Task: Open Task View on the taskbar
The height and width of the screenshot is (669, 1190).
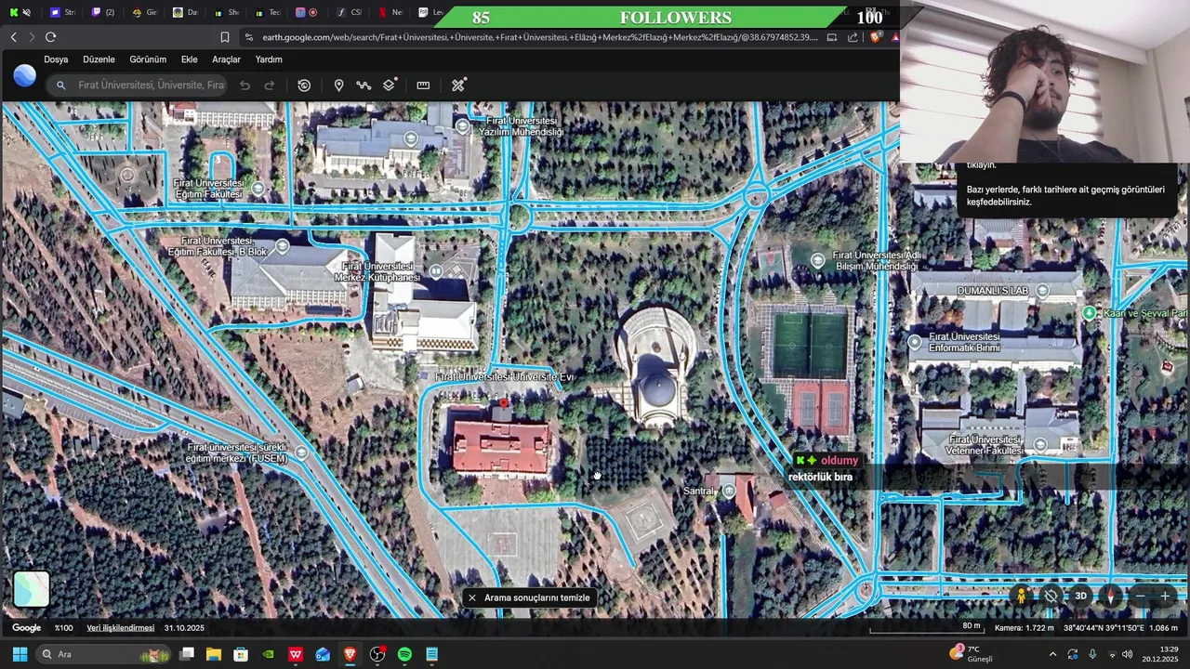Action: click(187, 654)
